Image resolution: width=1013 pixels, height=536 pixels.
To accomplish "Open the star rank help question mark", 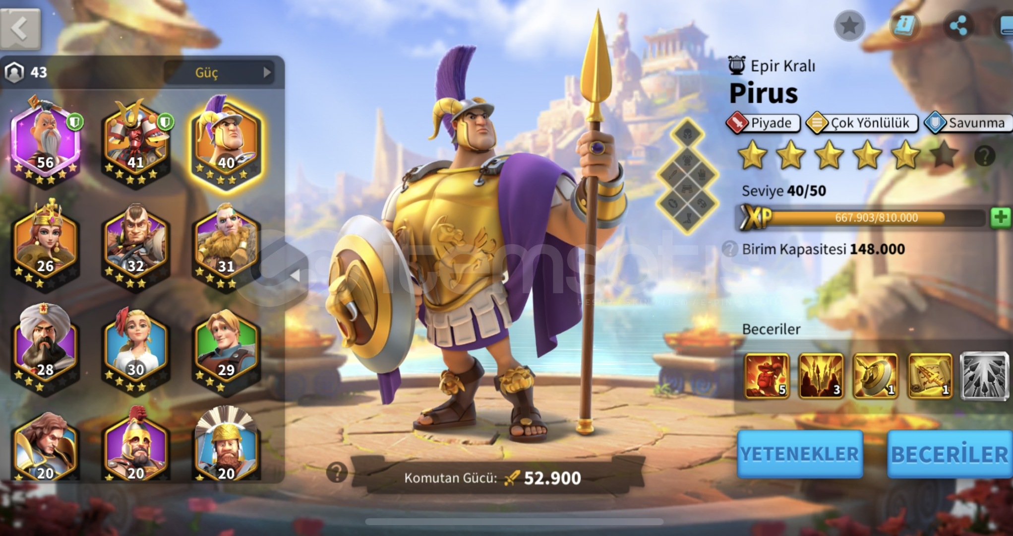I will (x=984, y=156).
